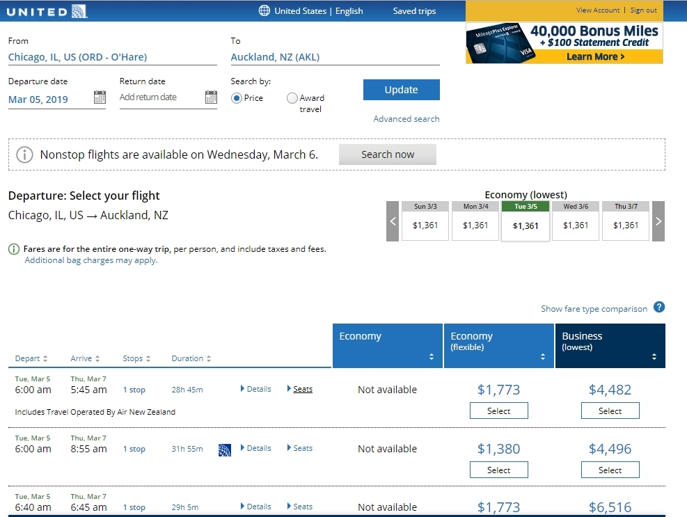Select the Sun 3/3 fare date tab
Viewport: 687px width, 517px height.
point(425,221)
